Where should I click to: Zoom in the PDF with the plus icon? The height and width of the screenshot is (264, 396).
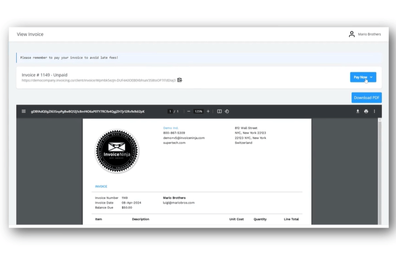point(208,111)
